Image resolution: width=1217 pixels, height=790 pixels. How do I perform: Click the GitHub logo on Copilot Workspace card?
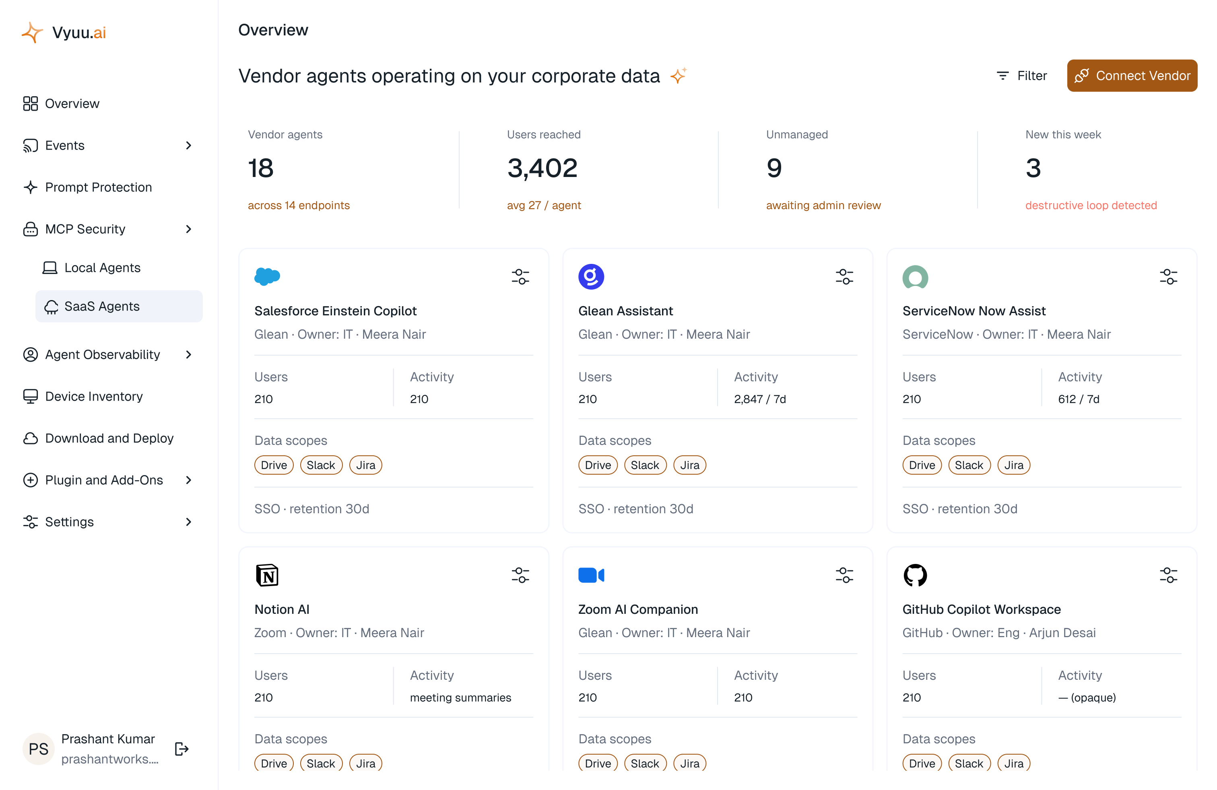click(915, 575)
